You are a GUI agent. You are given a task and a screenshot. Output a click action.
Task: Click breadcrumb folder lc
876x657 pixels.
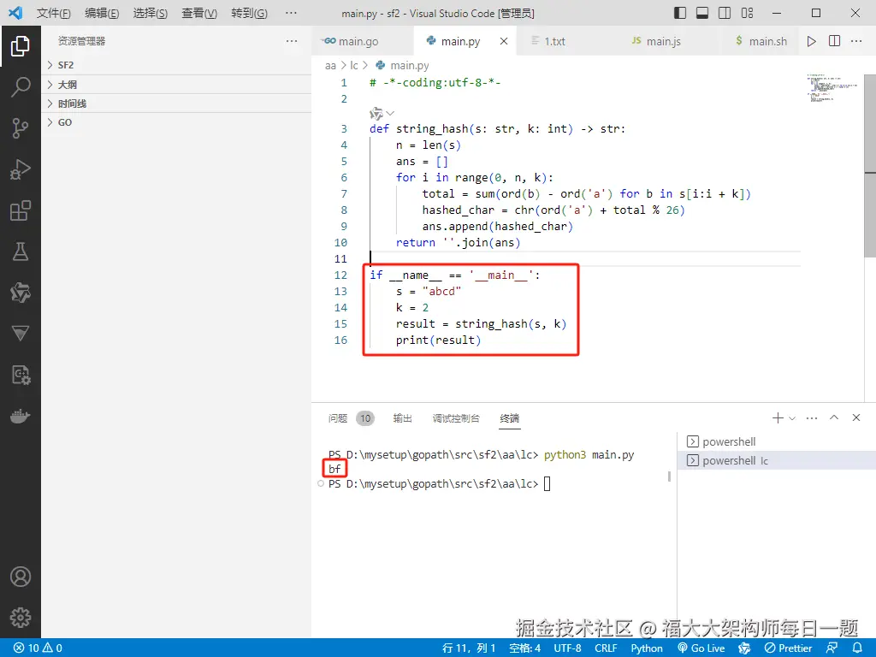(353, 66)
